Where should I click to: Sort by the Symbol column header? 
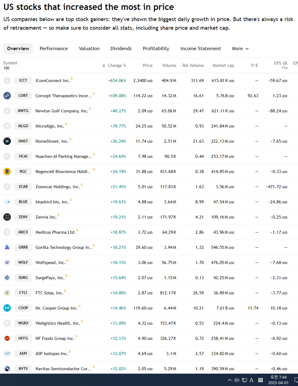coord(10,63)
